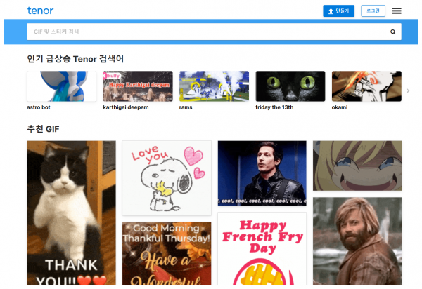Click the 만들기 upload button
The width and height of the screenshot is (422, 289).
338,11
